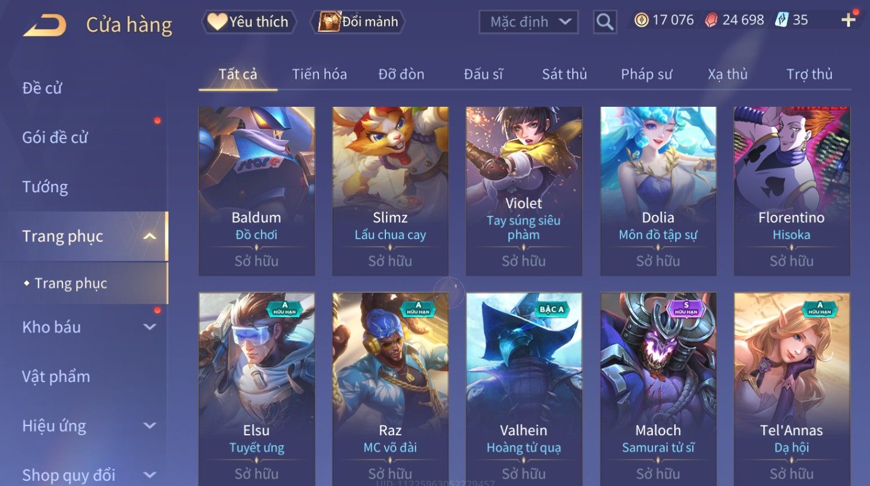
Task: Open the Mặc định sort dropdown
Action: (x=529, y=22)
